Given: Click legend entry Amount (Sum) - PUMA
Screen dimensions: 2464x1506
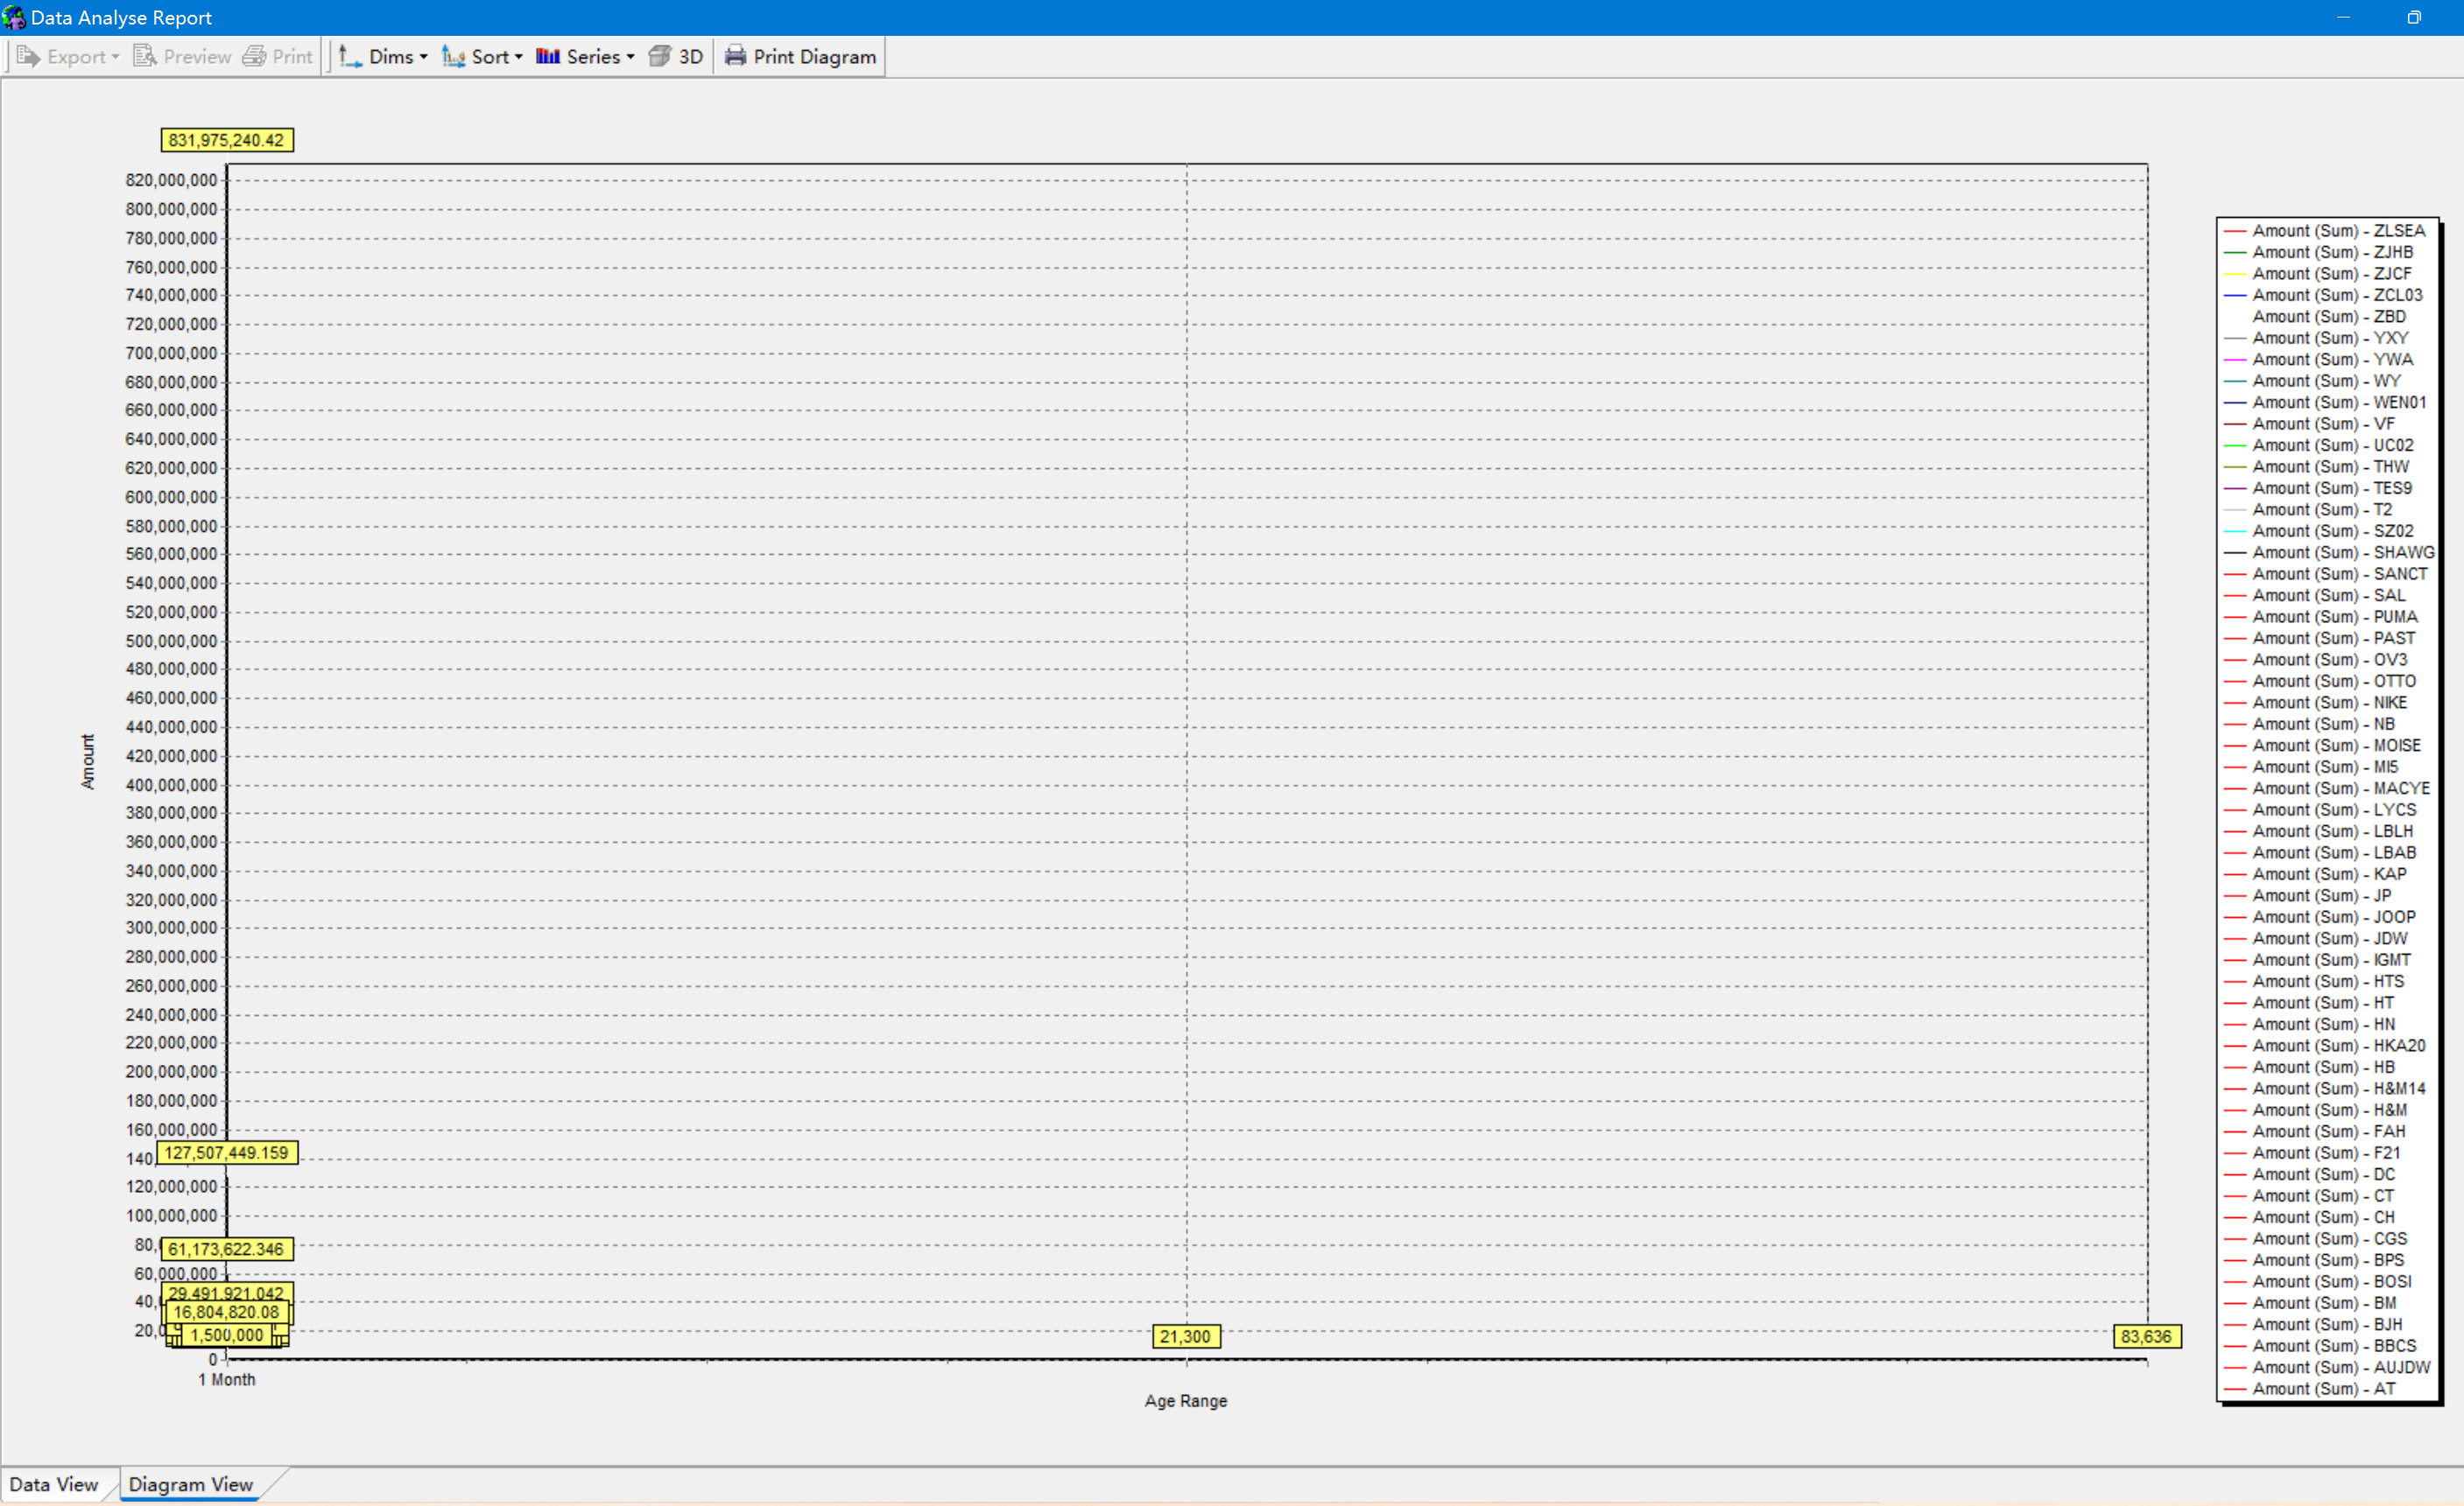Looking at the screenshot, I should [2321, 618].
